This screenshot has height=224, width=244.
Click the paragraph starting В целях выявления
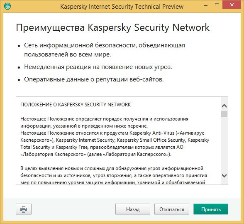[x=114, y=175]
